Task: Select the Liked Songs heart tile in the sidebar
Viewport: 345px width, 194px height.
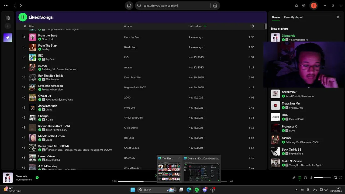Action: [8, 38]
